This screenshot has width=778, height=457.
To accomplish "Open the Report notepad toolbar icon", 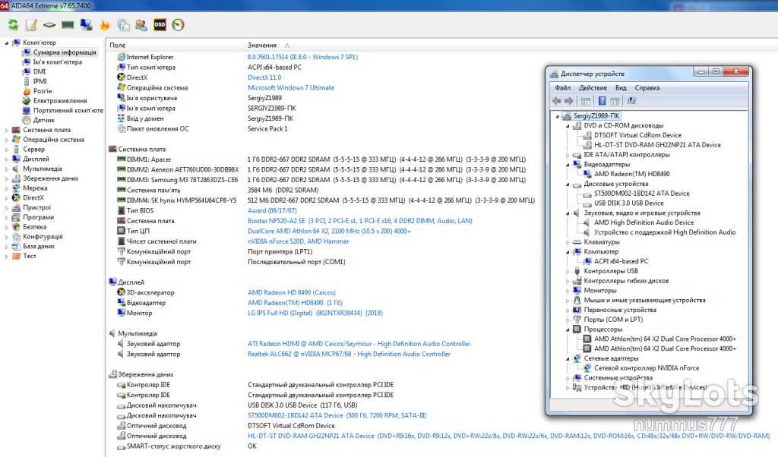I will tap(31, 25).
